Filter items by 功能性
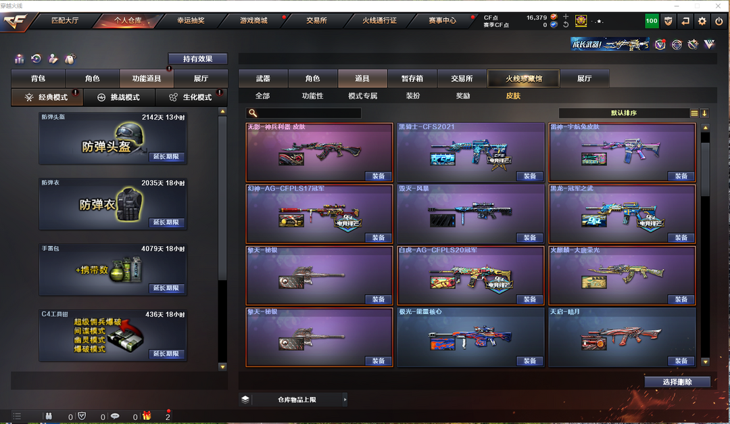 click(312, 95)
